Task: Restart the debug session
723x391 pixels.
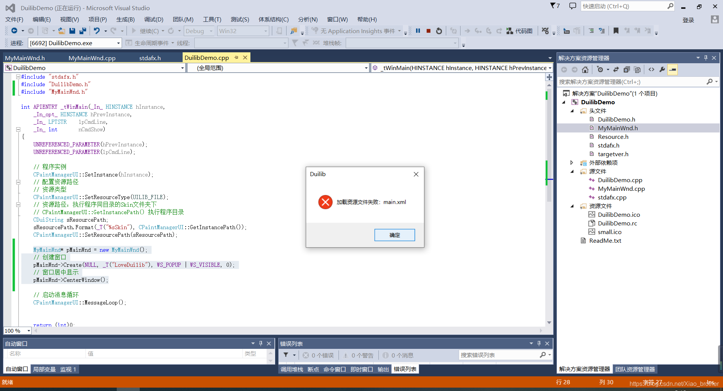Action: (439, 31)
